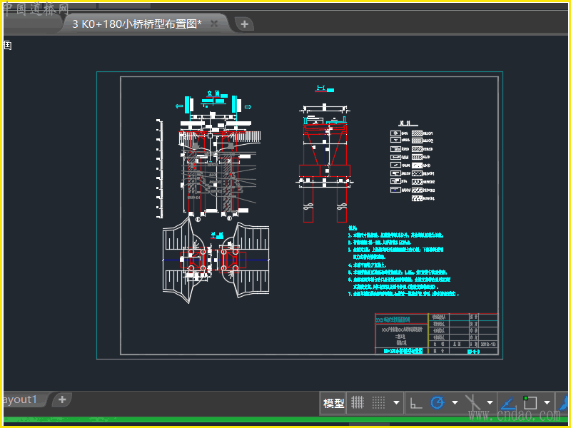Click the isometric drafting icon
This screenshot has height=428, width=571.
click(472, 403)
